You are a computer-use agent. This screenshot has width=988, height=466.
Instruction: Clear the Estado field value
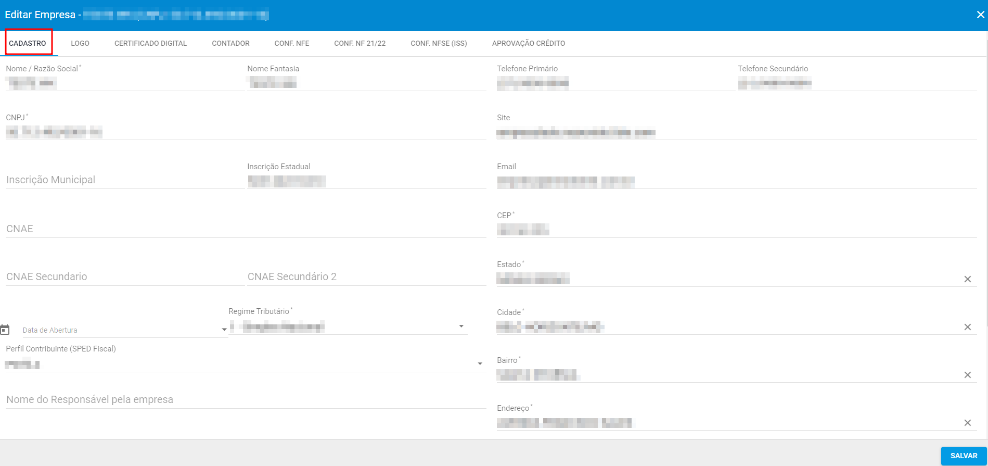(968, 279)
